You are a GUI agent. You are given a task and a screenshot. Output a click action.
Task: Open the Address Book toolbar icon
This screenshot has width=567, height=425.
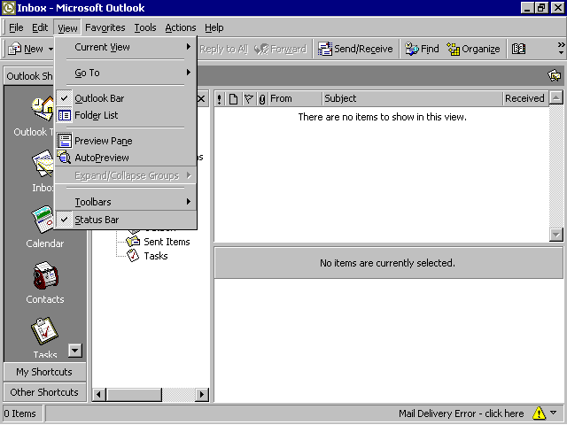click(x=518, y=49)
